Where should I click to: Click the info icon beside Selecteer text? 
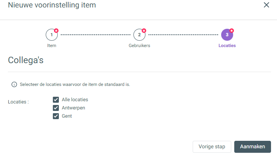point(14,84)
